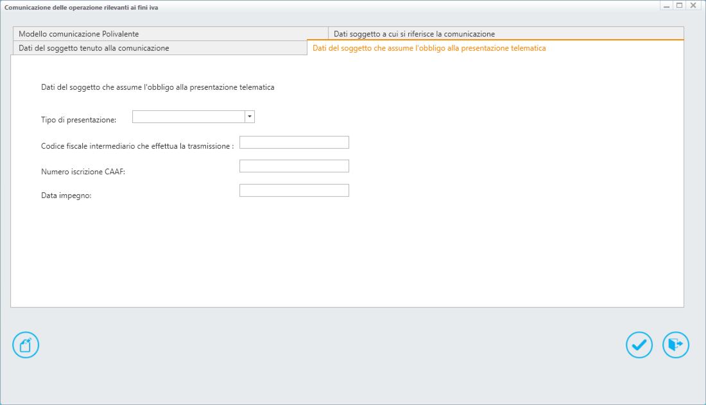Click the section heading above Tipo di presentazione
Viewport: 706px width, 405px height.
[158, 87]
